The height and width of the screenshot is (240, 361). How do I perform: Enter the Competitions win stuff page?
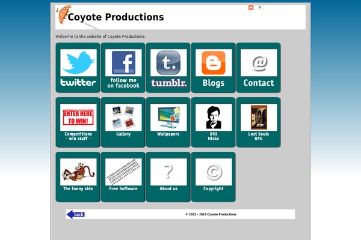coord(78,122)
